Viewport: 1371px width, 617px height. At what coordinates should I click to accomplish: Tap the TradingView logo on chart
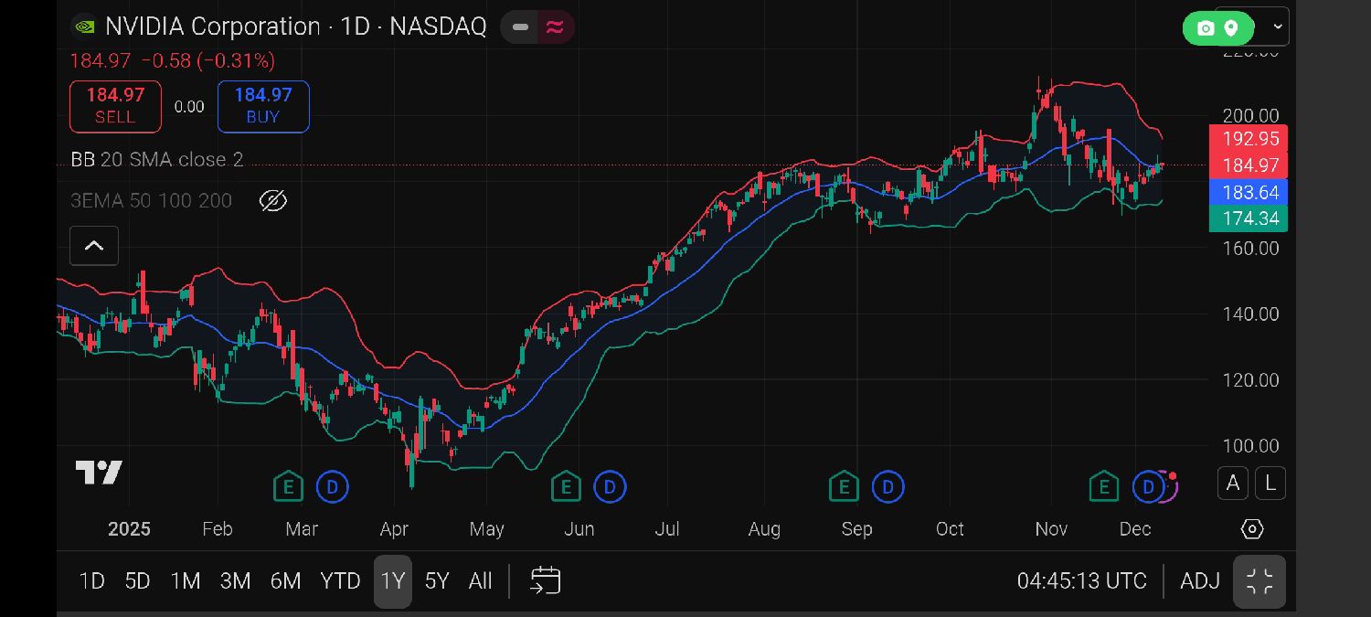pyautogui.click(x=99, y=473)
